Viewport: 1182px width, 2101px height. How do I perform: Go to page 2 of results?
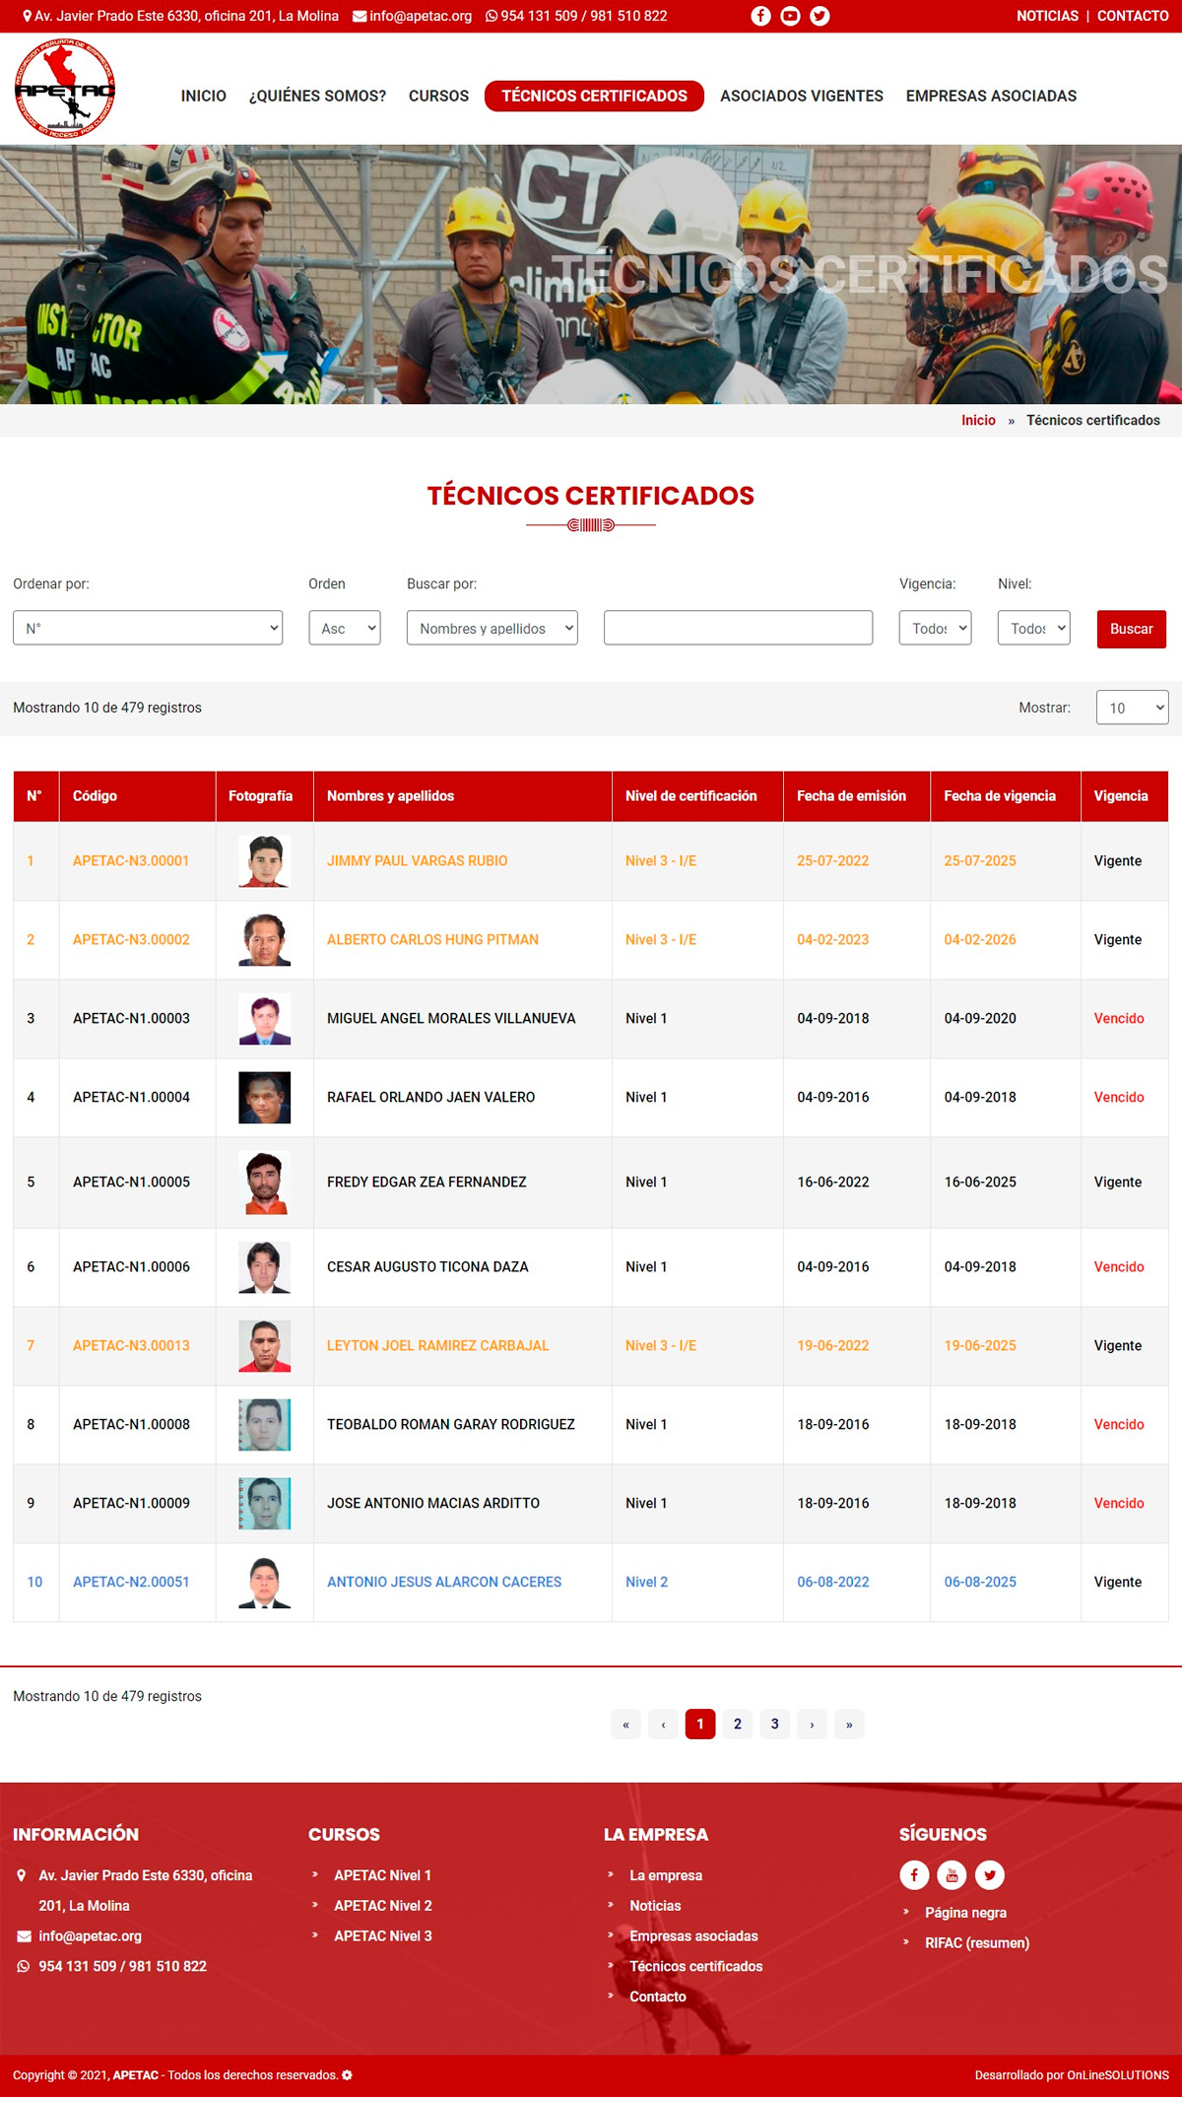point(738,1724)
